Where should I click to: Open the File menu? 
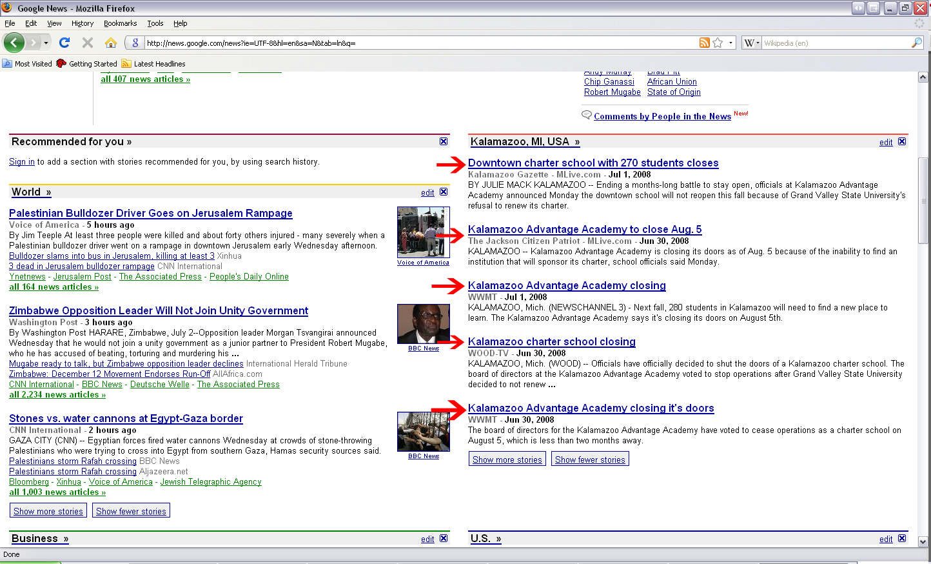[x=10, y=23]
